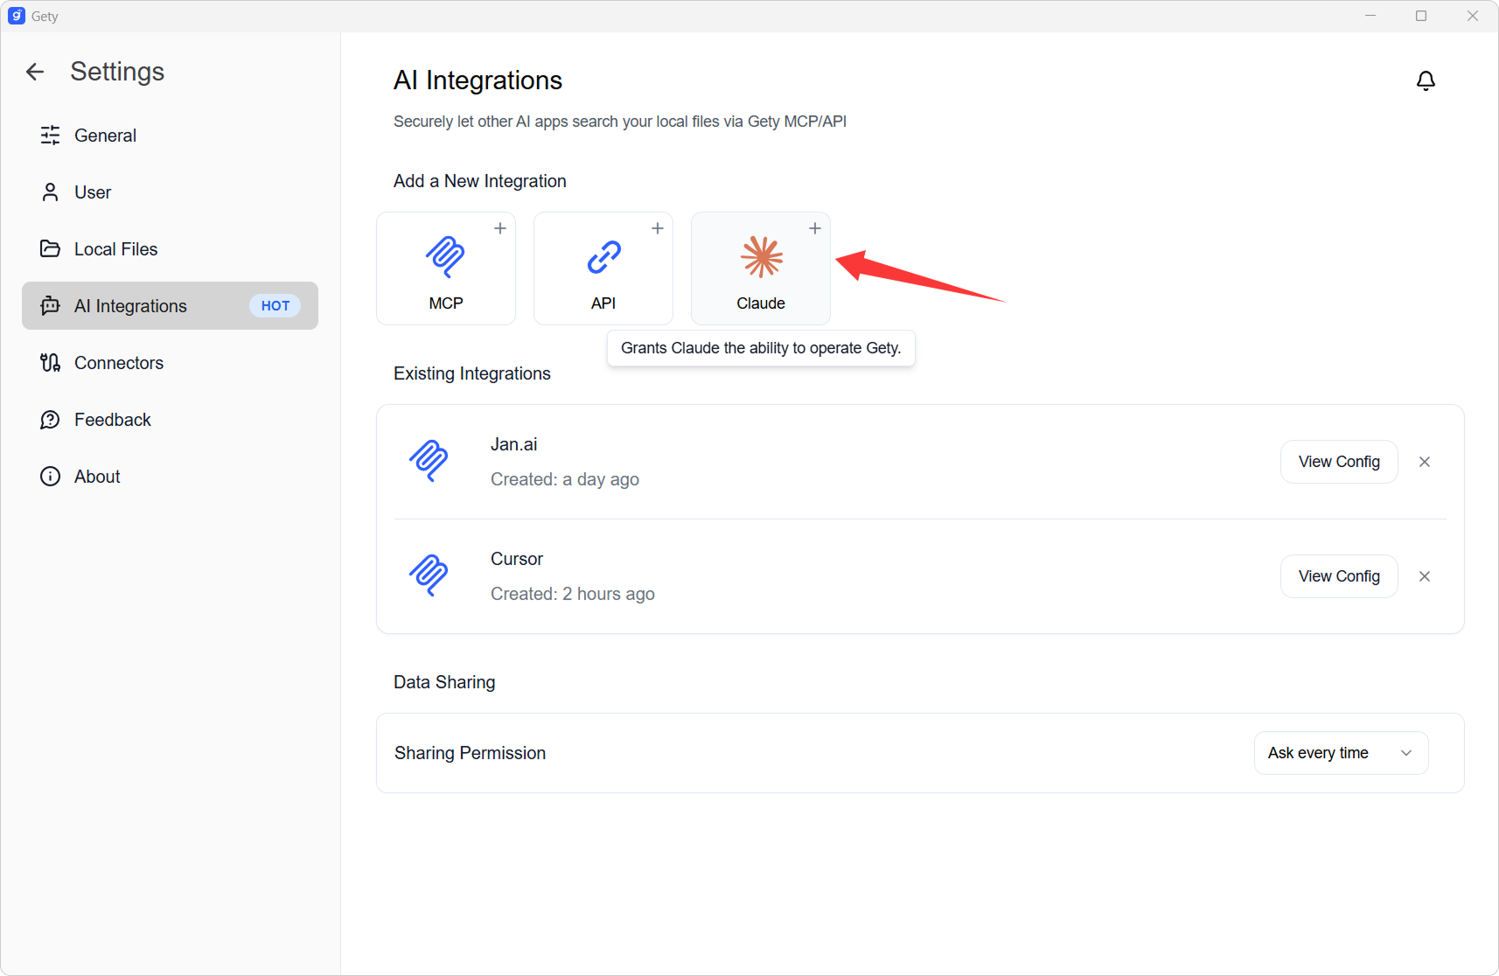
Task: Minimize the Gety window
Action: point(1370,16)
